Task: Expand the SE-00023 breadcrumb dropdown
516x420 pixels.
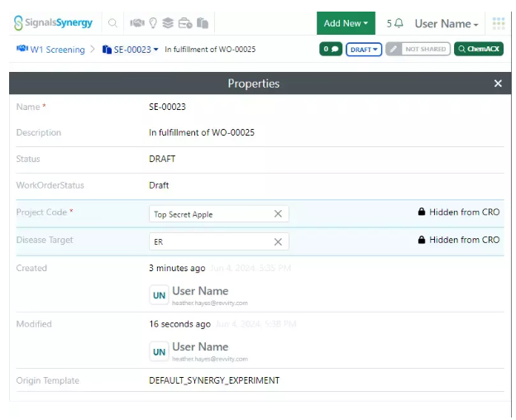Action: pos(155,50)
